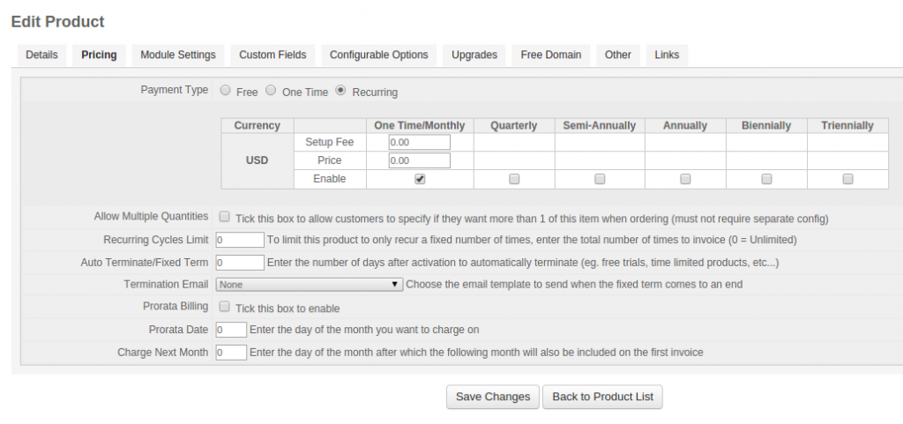
Task: Focus the Setup Fee input field
Action: coord(419,142)
